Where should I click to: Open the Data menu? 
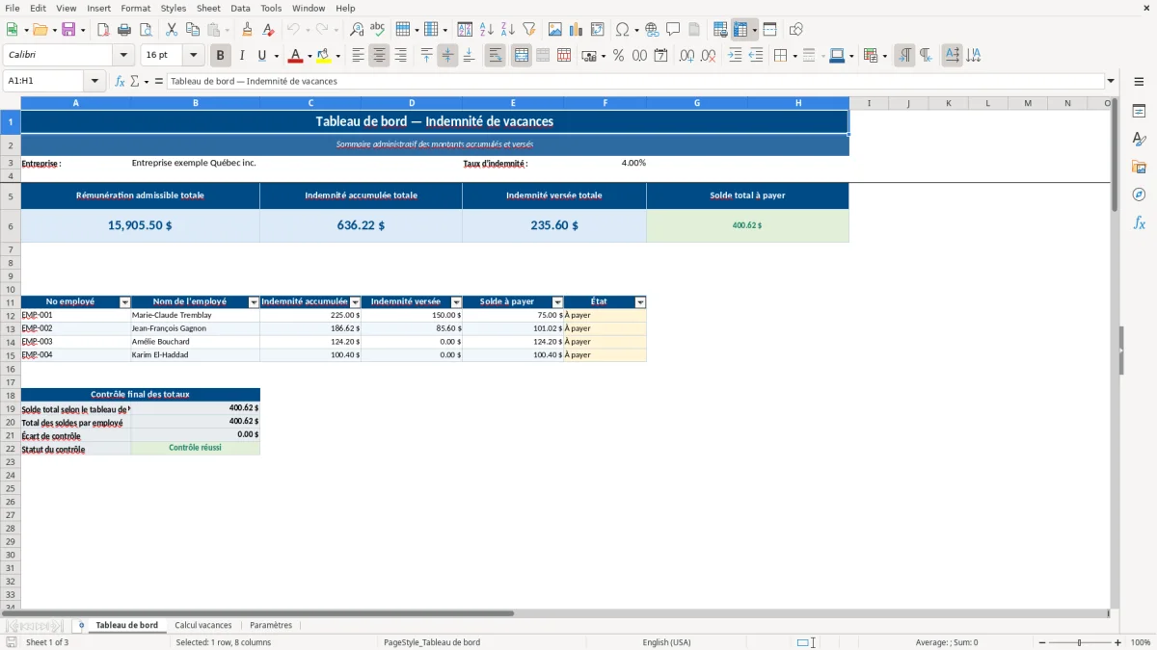[240, 8]
